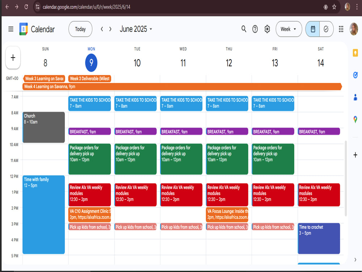The width and height of the screenshot is (362, 272).
Task: Open Saturday BREAKFAST event
Action: pyautogui.click(x=319, y=132)
